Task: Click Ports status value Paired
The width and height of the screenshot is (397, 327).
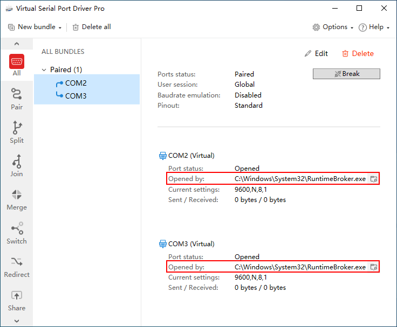Action: click(x=244, y=74)
